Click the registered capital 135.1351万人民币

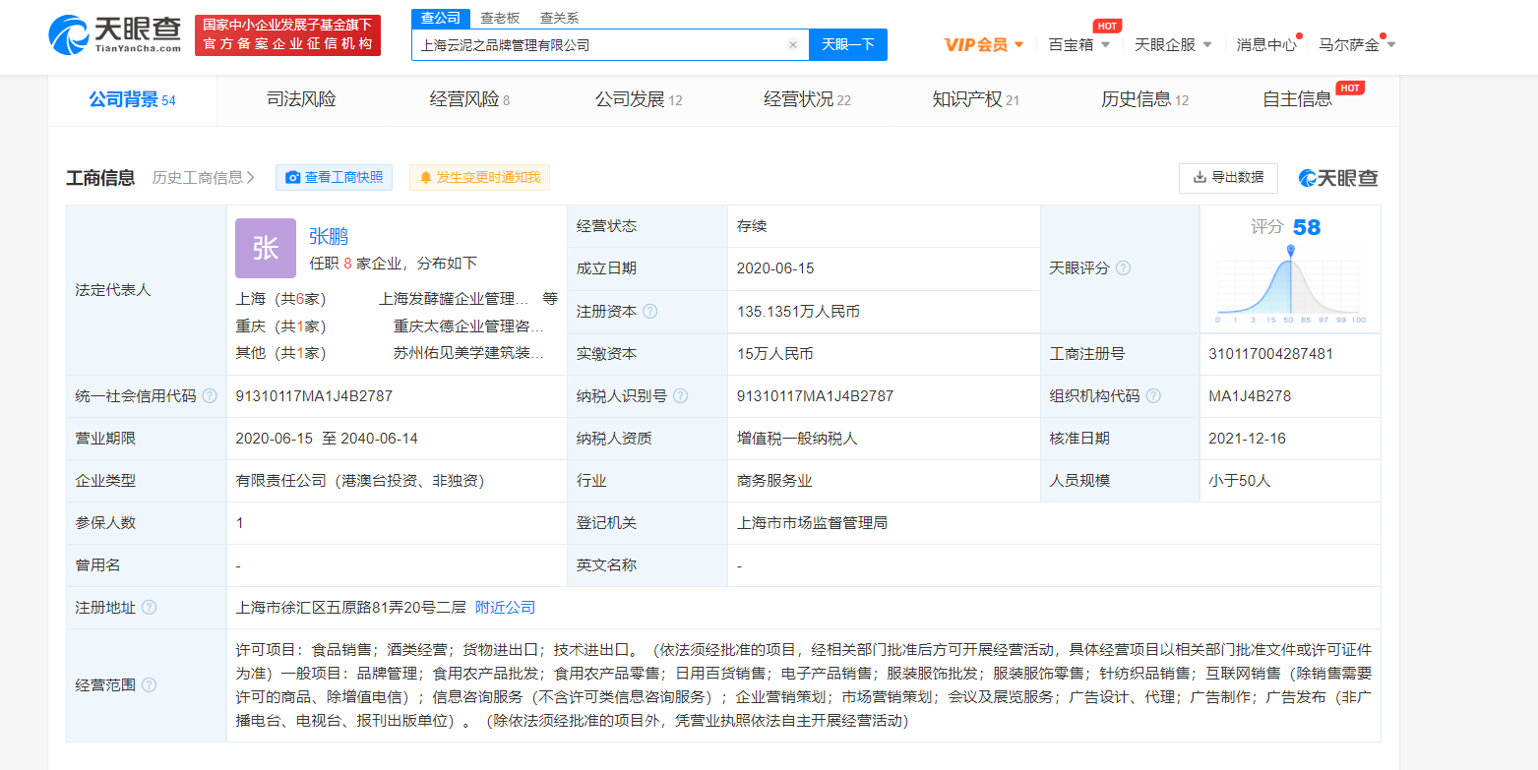pyautogui.click(x=798, y=312)
